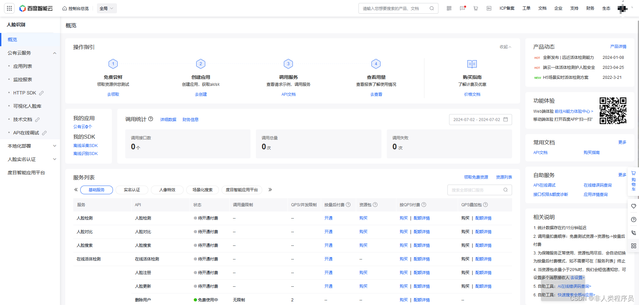Click the search magnifier in top search box
639x305 pixels.
point(432,8)
